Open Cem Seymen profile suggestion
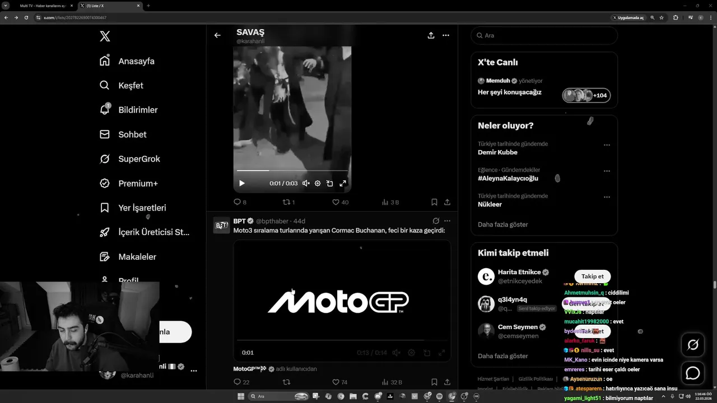This screenshot has width=717, height=403. [x=518, y=327]
